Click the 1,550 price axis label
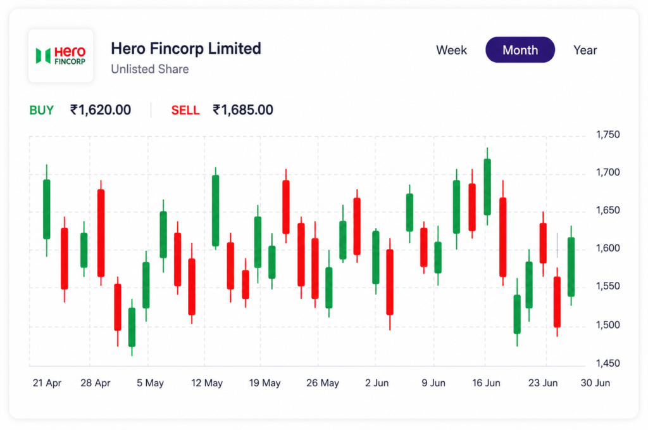 (607, 286)
